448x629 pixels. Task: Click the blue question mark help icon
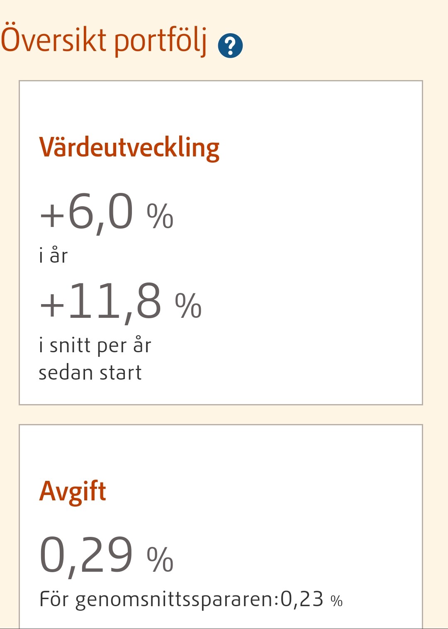tap(230, 45)
